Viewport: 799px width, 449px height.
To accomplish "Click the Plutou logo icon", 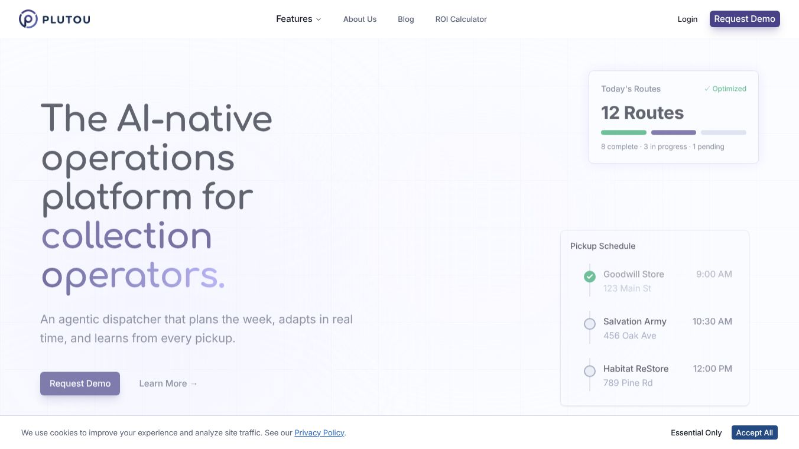I will pos(28,19).
